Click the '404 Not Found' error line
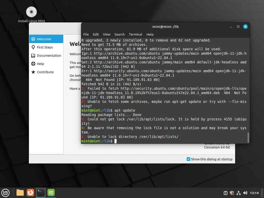Screen dimensions: 264x198 tap(122, 80)
